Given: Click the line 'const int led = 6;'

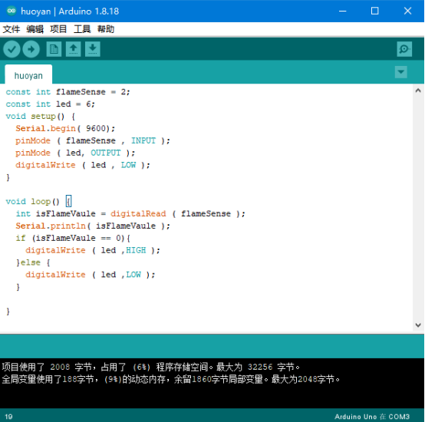Looking at the screenshot, I should pyautogui.click(x=50, y=104).
